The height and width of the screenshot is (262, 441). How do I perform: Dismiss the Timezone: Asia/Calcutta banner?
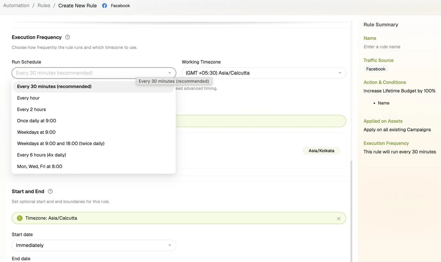click(339, 219)
